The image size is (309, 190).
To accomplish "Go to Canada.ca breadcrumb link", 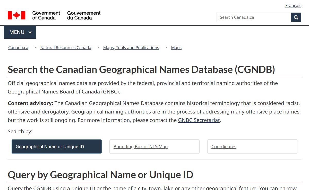I will (18, 48).
